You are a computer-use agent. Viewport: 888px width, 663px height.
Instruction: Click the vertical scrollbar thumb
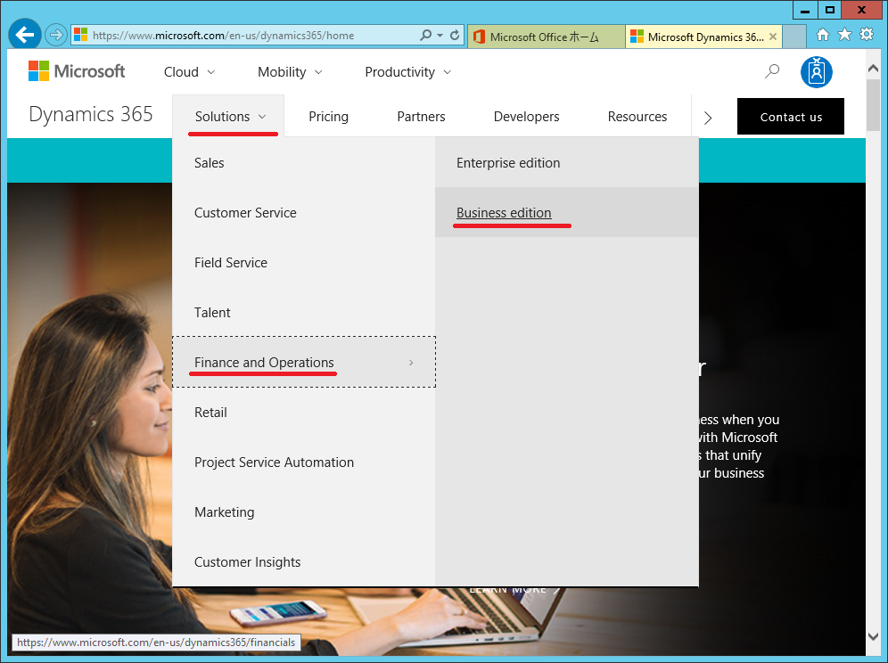tap(873, 105)
